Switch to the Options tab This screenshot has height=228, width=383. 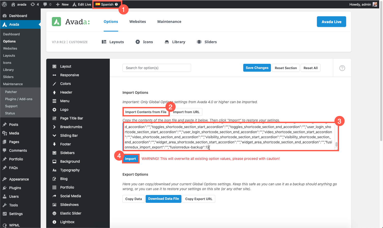(x=111, y=22)
